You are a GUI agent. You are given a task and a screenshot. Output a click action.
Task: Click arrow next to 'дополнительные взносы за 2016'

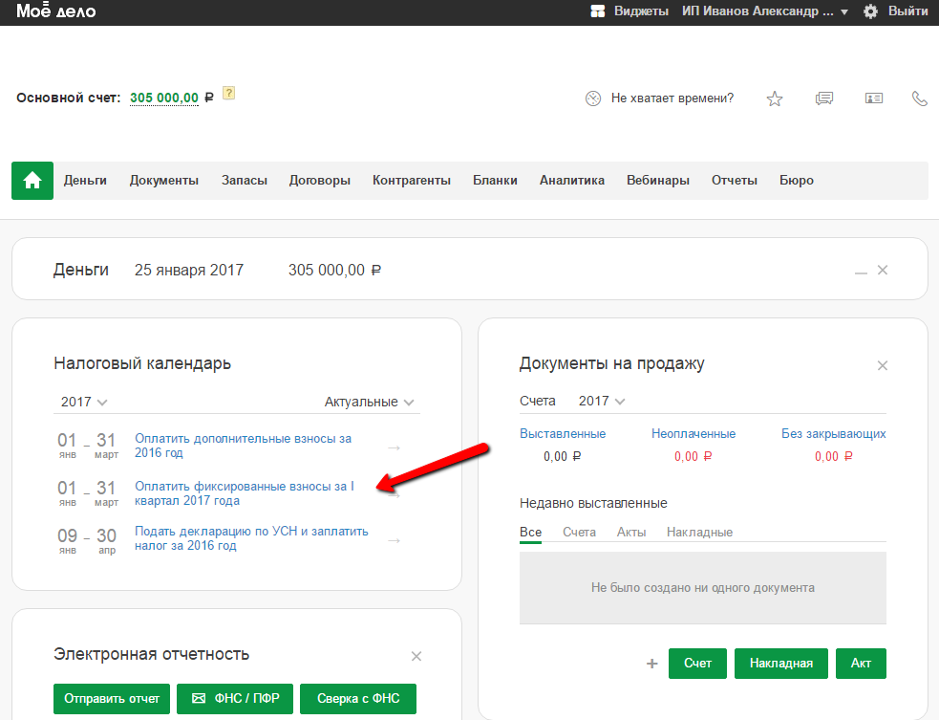(x=395, y=447)
